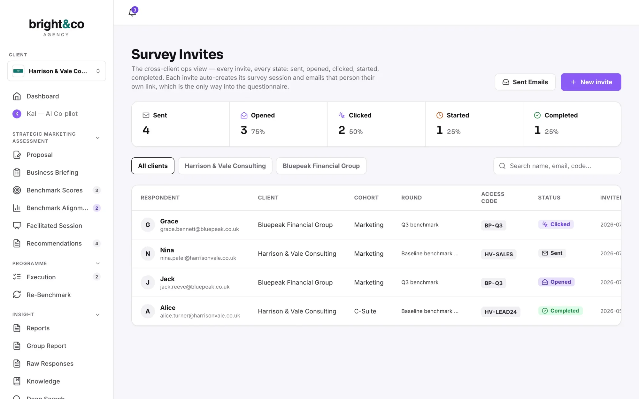Click Grace's BP-Q3 access code
The width and height of the screenshot is (639, 399).
coord(493,225)
